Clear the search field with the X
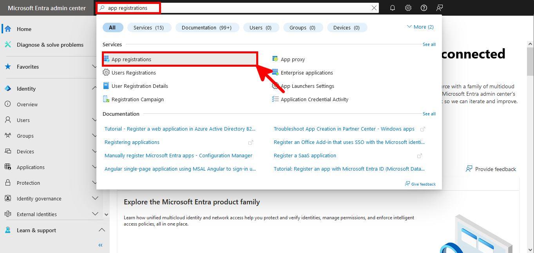Image resolution: width=534 pixels, height=253 pixels. click(x=374, y=7)
